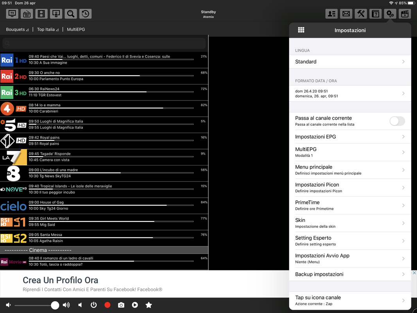Click the high volume speaker icon
417x313 pixels.
[66, 305]
